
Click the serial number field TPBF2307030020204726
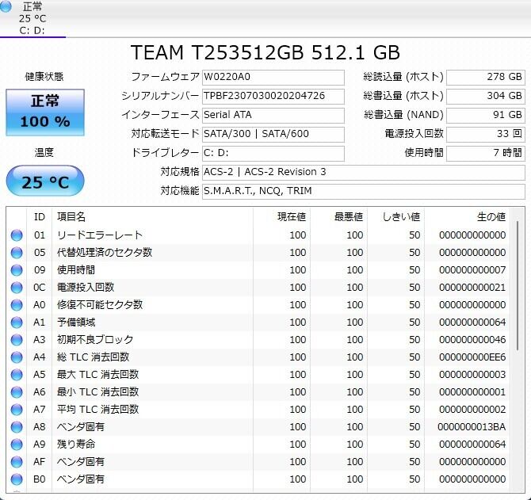pyautogui.click(x=273, y=96)
